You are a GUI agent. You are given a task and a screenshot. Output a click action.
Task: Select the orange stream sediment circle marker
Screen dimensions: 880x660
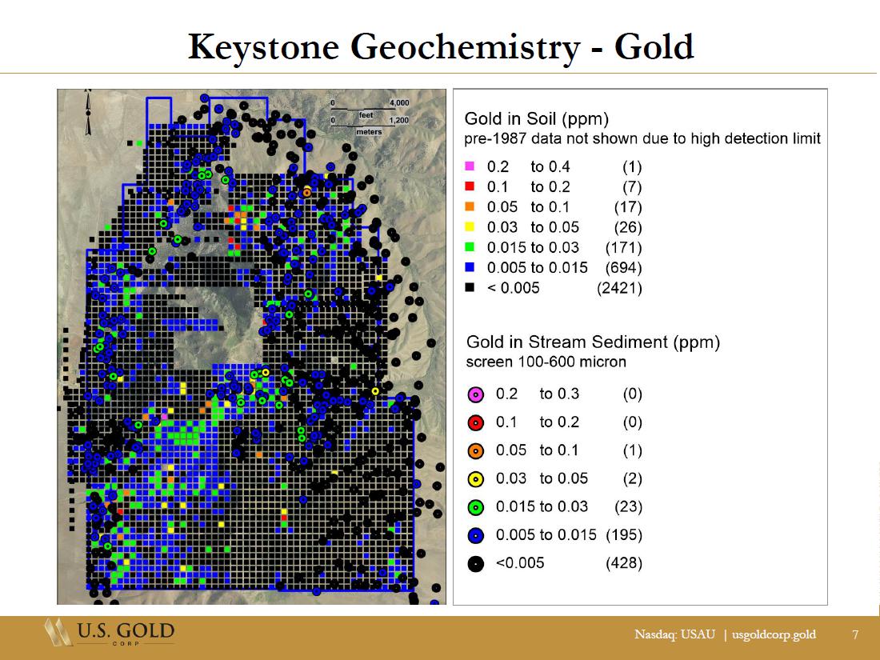474,450
